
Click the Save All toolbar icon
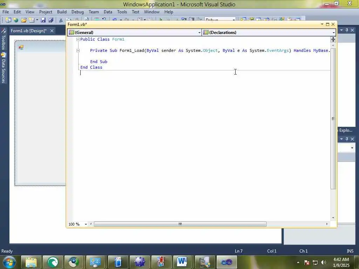[50, 20]
